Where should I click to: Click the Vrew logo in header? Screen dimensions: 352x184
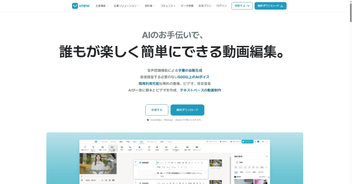point(81,6)
